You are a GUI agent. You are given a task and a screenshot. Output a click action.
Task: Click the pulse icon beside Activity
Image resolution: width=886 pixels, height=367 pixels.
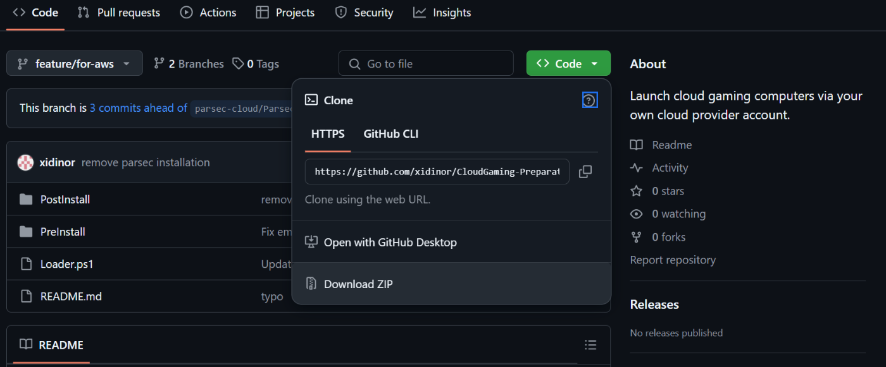click(636, 168)
